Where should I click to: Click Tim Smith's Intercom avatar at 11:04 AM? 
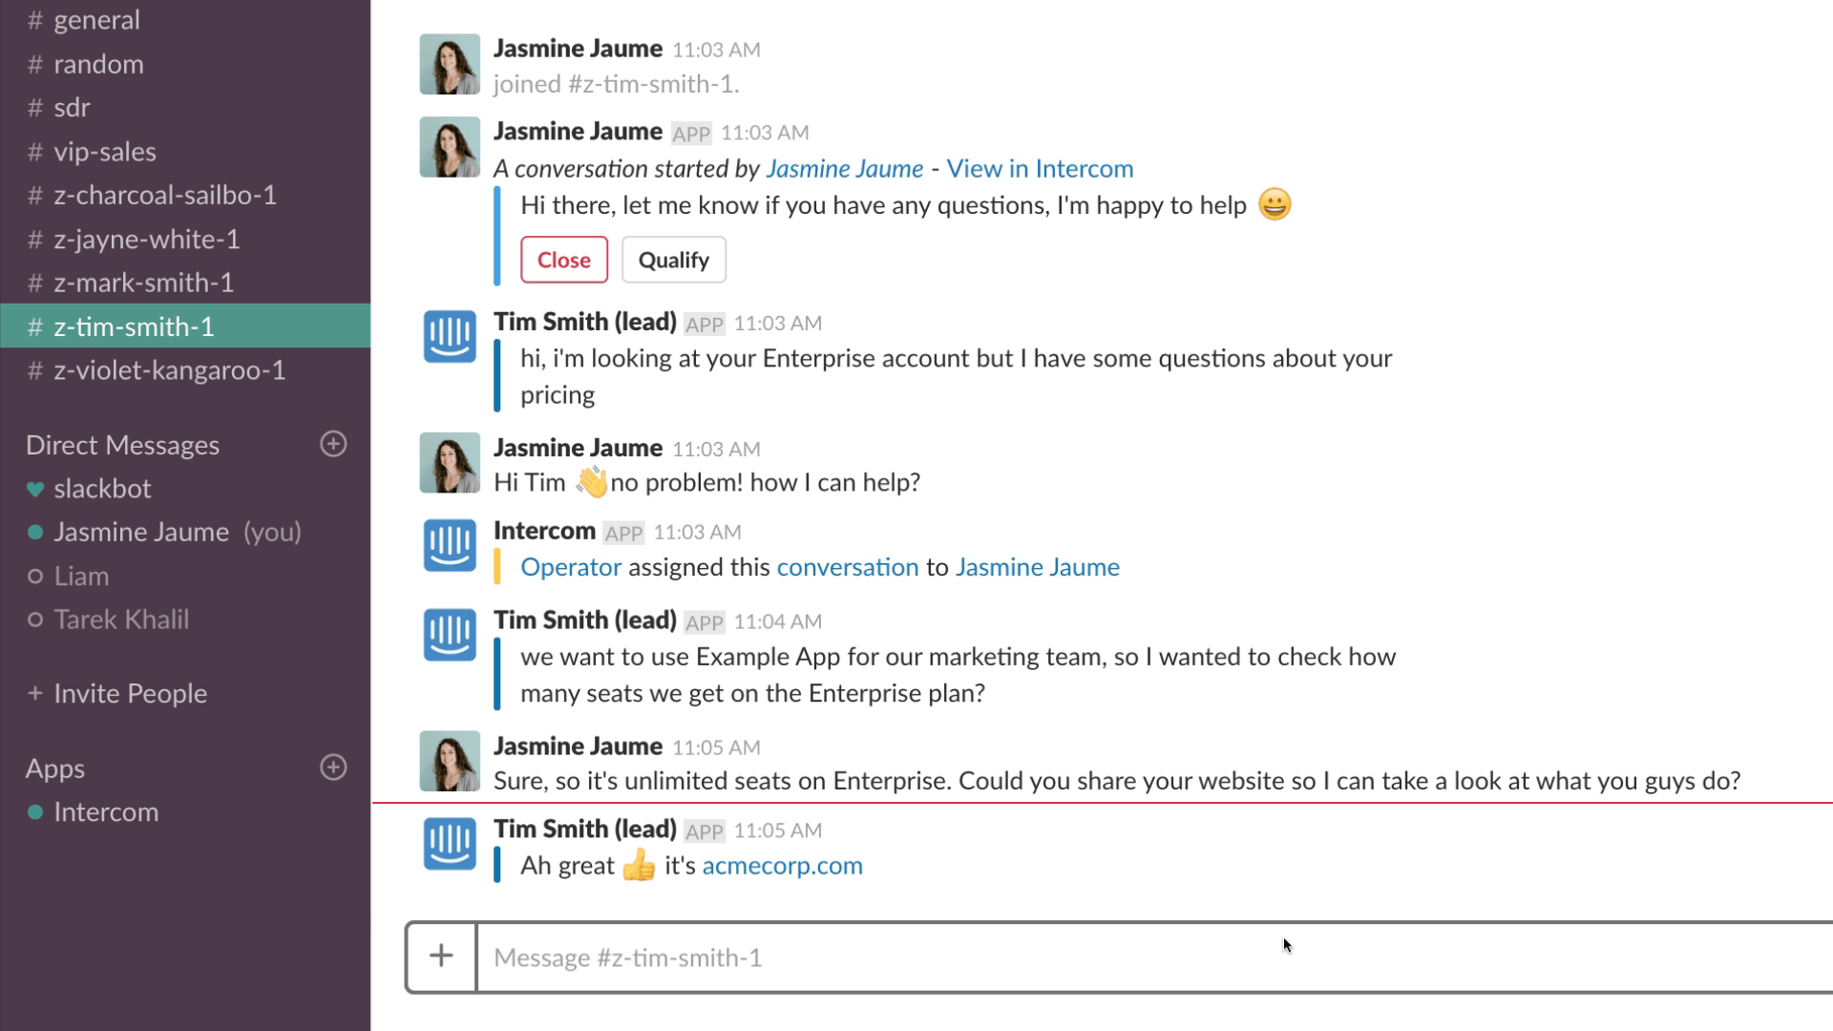point(450,636)
